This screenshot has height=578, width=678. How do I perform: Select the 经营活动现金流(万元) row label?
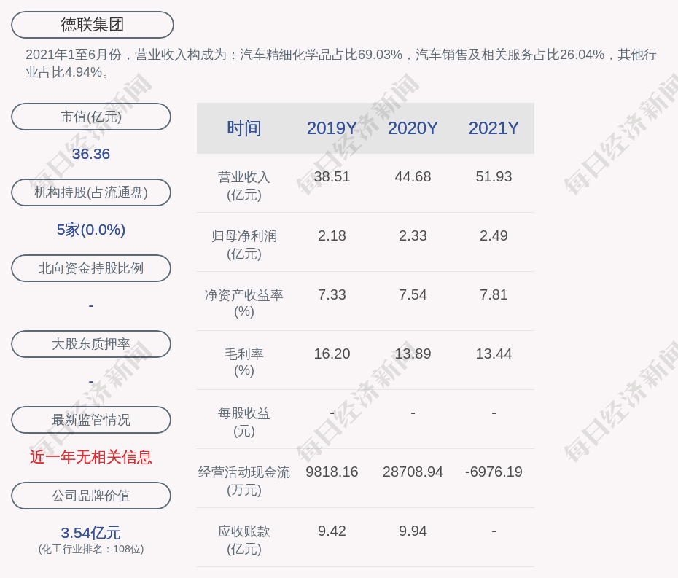point(244,481)
